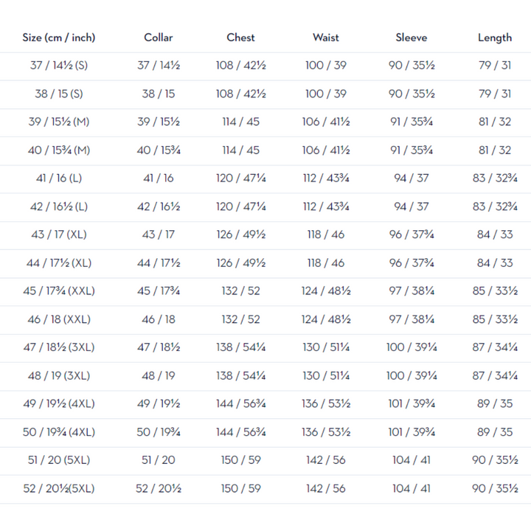The image size is (531, 531).
Task: Click the Waist column header
Action: (x=325, y=38)
